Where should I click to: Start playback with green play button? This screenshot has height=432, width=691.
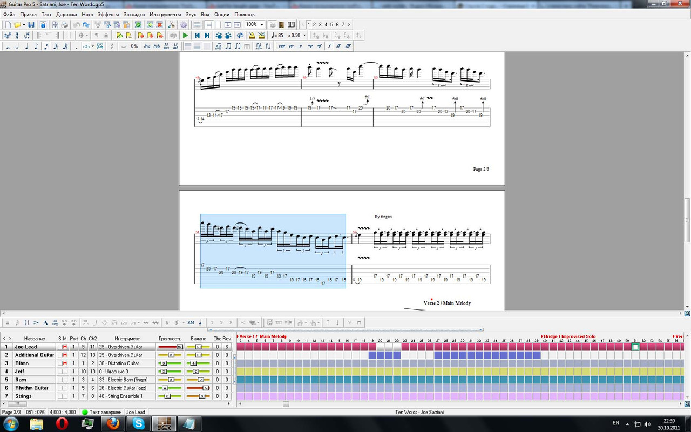(x=185, y=35)
